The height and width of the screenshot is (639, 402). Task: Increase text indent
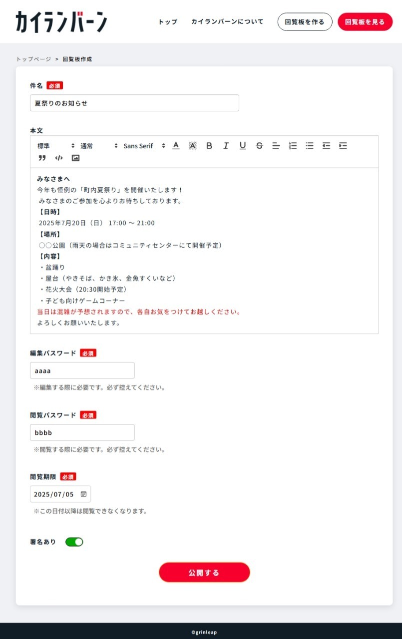(x=343, y=146)
